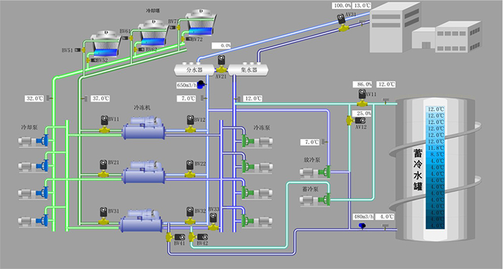Select the 37.0℃ cooling water temperature reading
The image size is (503, 269).
(101, 98)
